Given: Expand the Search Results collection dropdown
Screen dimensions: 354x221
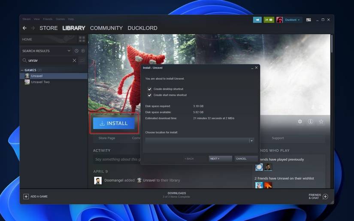Looking at the screenshot, I should click(x=69, y=51).
